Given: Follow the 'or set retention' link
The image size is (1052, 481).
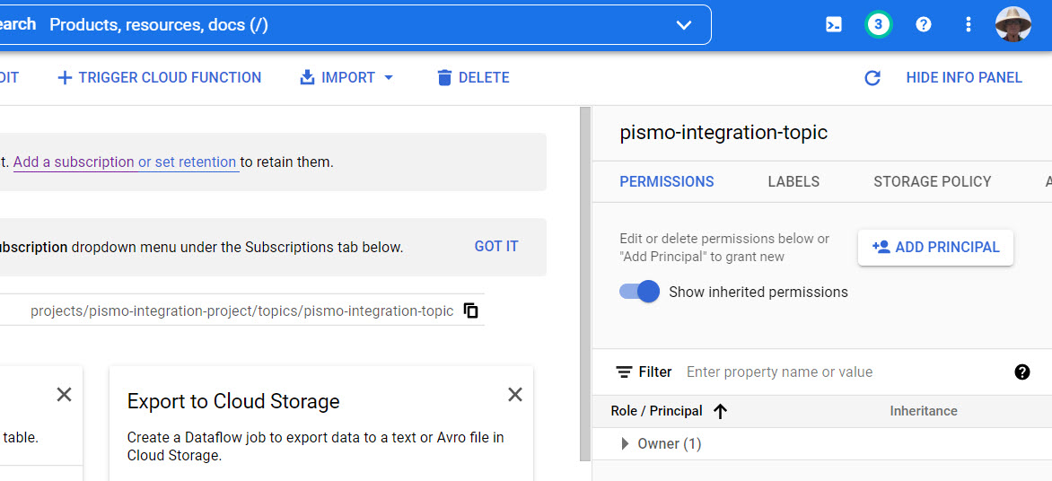Looking at the screenshot, I should coord(188,162).
